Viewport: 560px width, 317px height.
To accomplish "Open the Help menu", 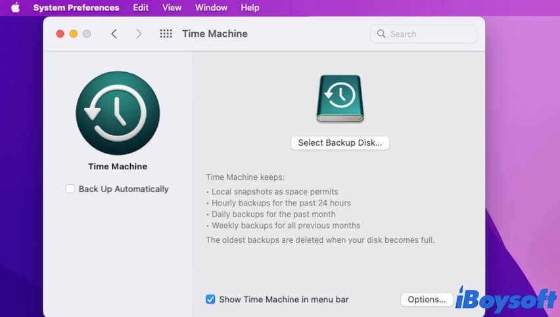I will (x=250, y=8).
